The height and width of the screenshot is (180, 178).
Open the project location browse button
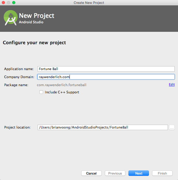click(172, 127)
